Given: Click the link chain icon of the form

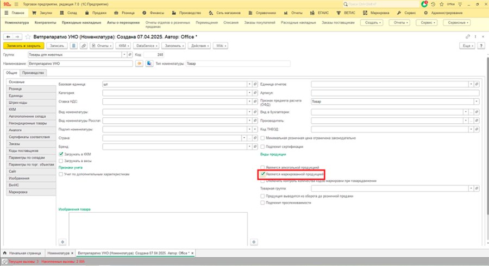Looking at the screenshot, I should tap(468, 37).
